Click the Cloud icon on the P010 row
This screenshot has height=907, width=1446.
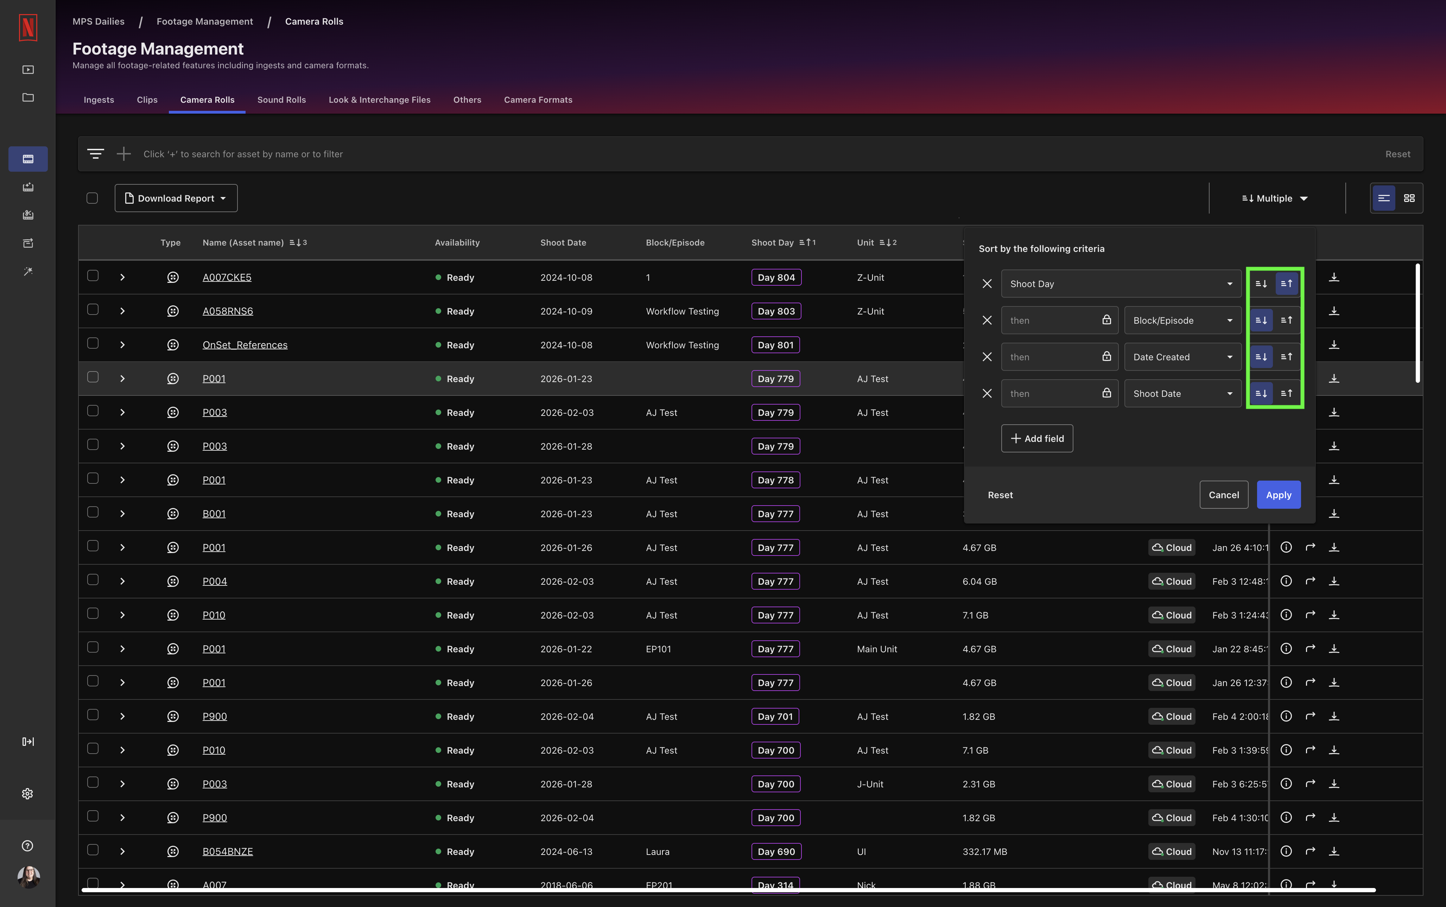tap(1171, 615)
